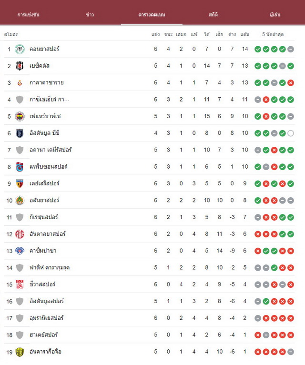305x365 pixels.
Task: Open the สถิติ tab
Action: point(213,15)
